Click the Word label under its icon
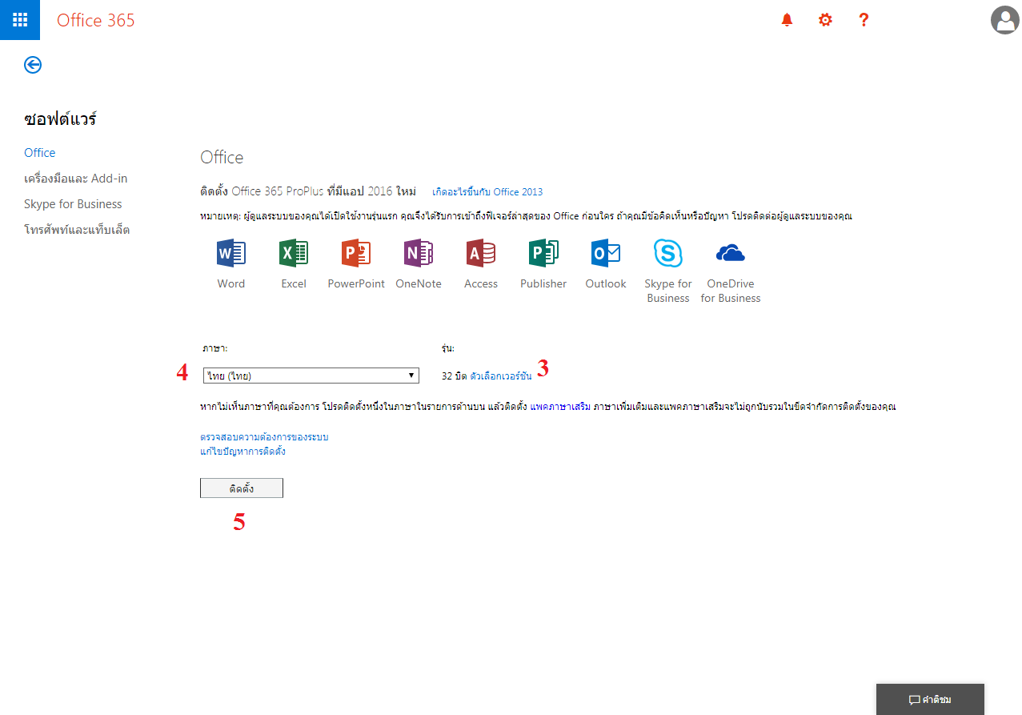Image resolution: width=1022 pixels, height=715 pixels. point(231,283)
